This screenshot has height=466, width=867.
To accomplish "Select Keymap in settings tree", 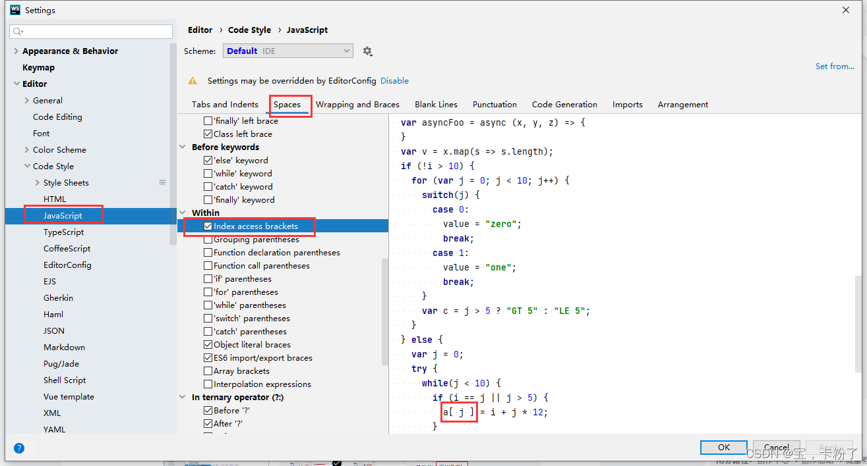I will click(38, 68).
